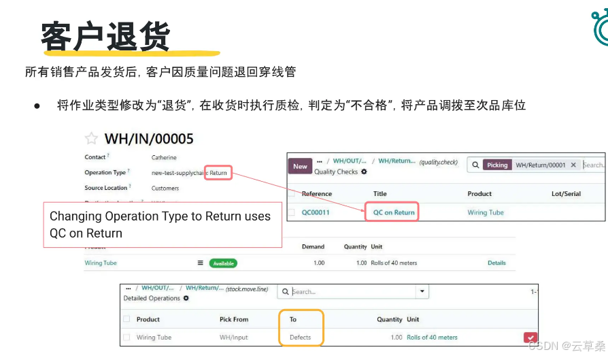Screen dimensions: 608x356
Task: Open WH/OUT breadcrumb in Detailed Operations panel
Action: click(157, 288)
